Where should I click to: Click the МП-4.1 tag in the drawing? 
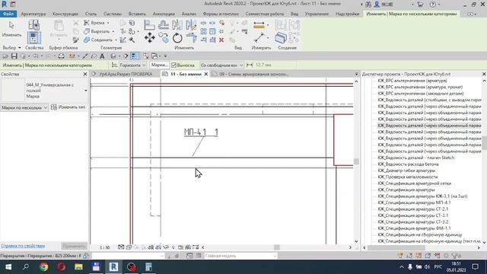[201, 132]
